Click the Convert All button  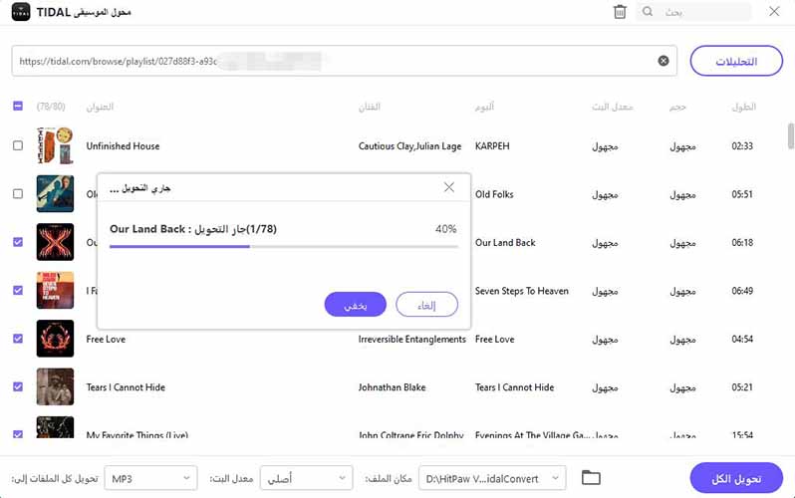coord(736,478)
